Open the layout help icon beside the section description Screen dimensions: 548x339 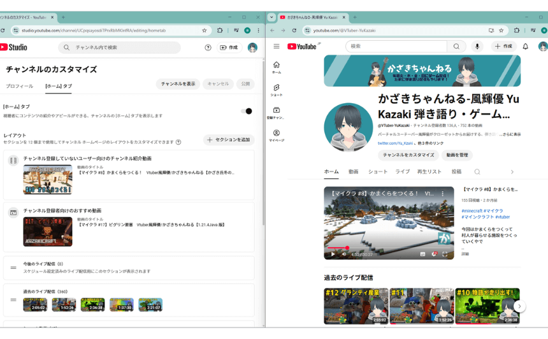pyautogui.click(x=178, y=142)
